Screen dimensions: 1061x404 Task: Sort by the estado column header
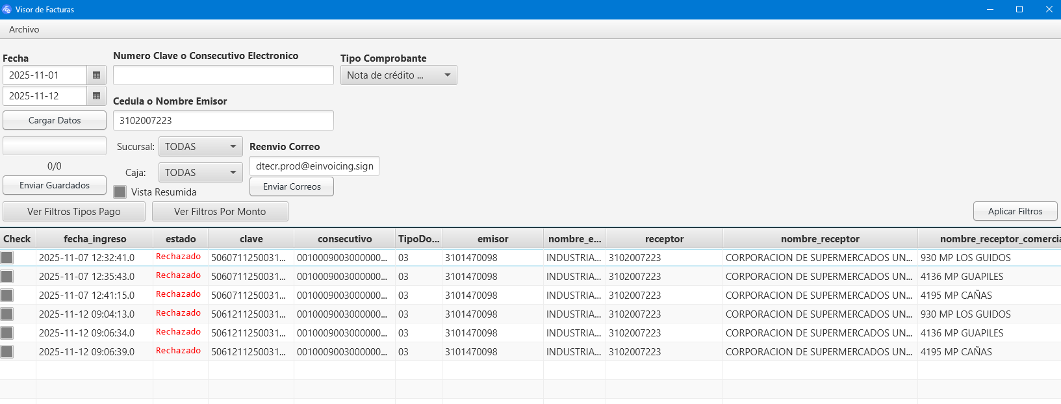pyautogui.click(x=180, y=239)
